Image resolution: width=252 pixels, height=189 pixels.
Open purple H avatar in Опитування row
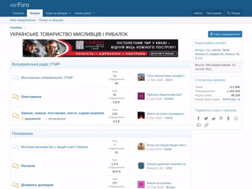coord(141,96)
